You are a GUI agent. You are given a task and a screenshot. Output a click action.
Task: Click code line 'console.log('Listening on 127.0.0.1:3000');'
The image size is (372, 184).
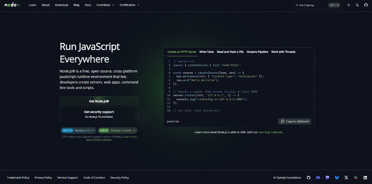click(212, 99)
